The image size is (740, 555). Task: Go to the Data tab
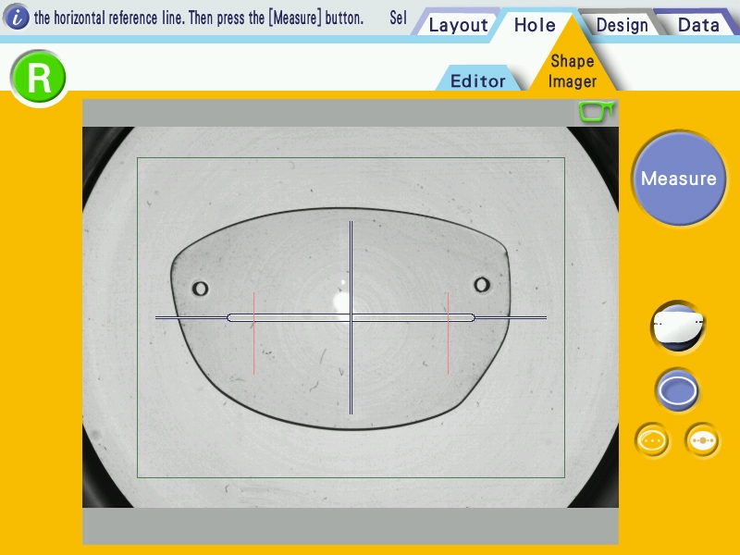coord(698,25)
